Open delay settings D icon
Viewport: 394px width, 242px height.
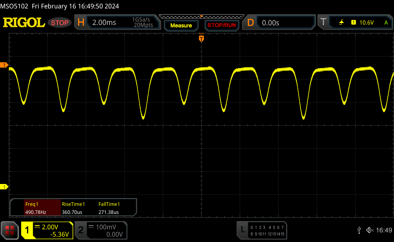pyautogui.click(x=250, y=23)
